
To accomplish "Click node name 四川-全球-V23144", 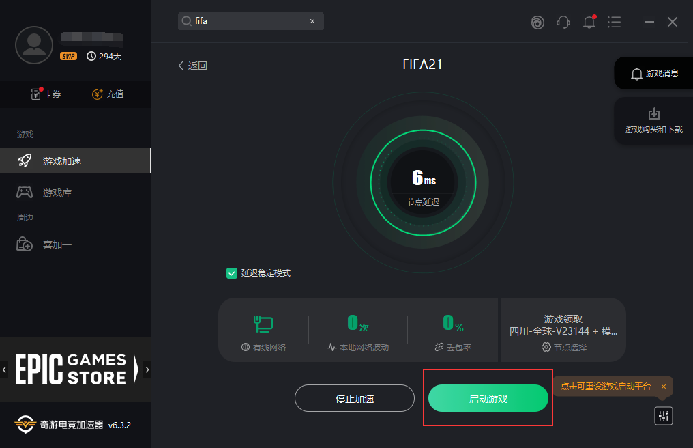I will (563, 331).
